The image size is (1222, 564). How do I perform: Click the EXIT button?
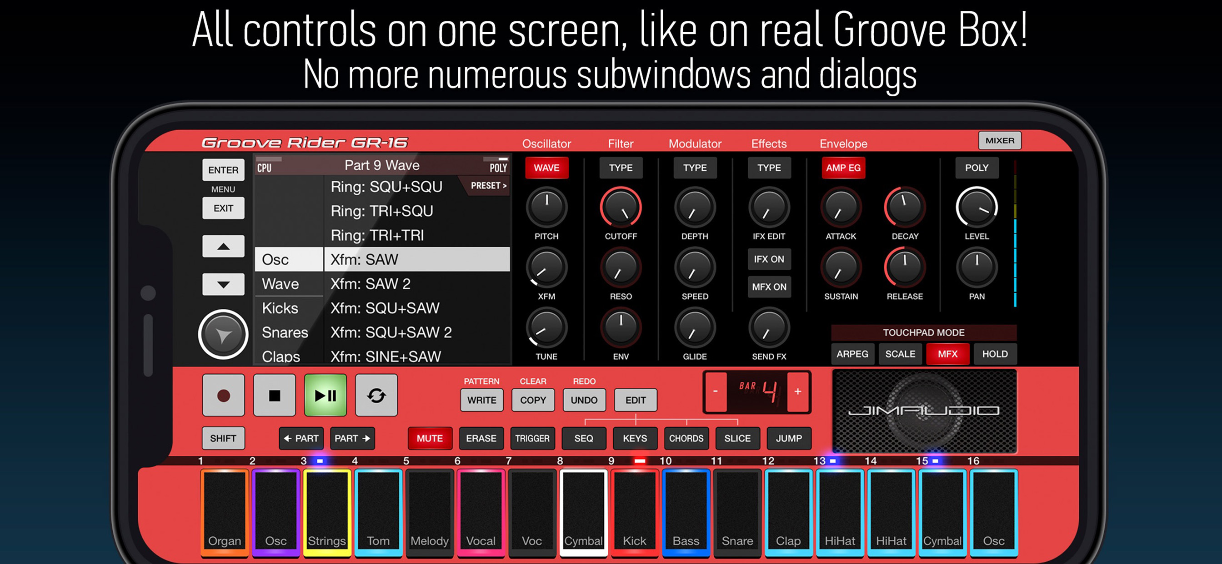pos(223,208)
